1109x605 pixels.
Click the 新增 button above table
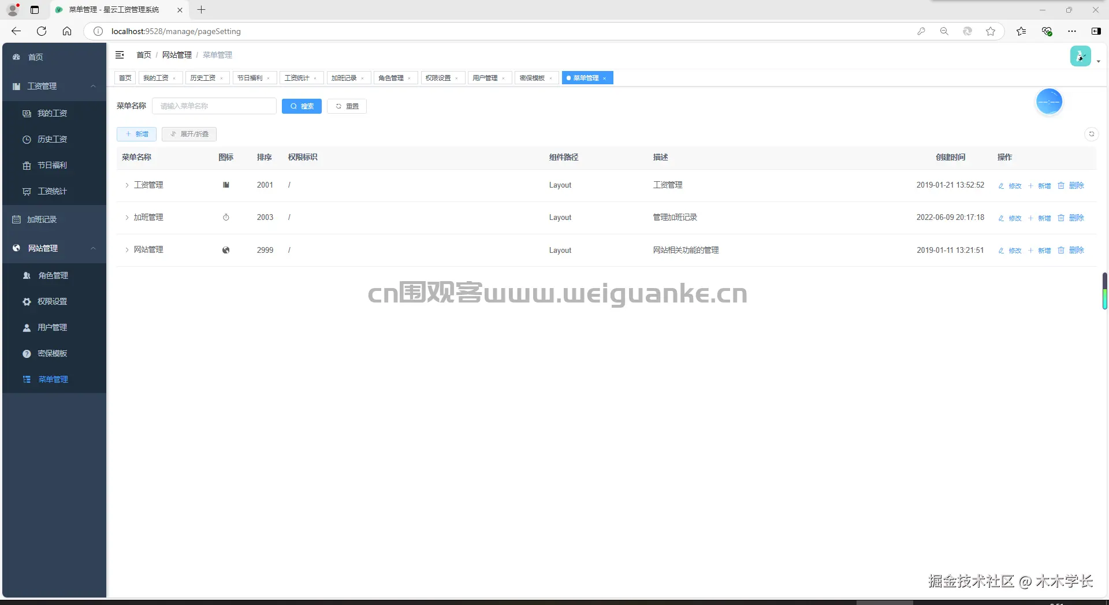coord(136,134)
